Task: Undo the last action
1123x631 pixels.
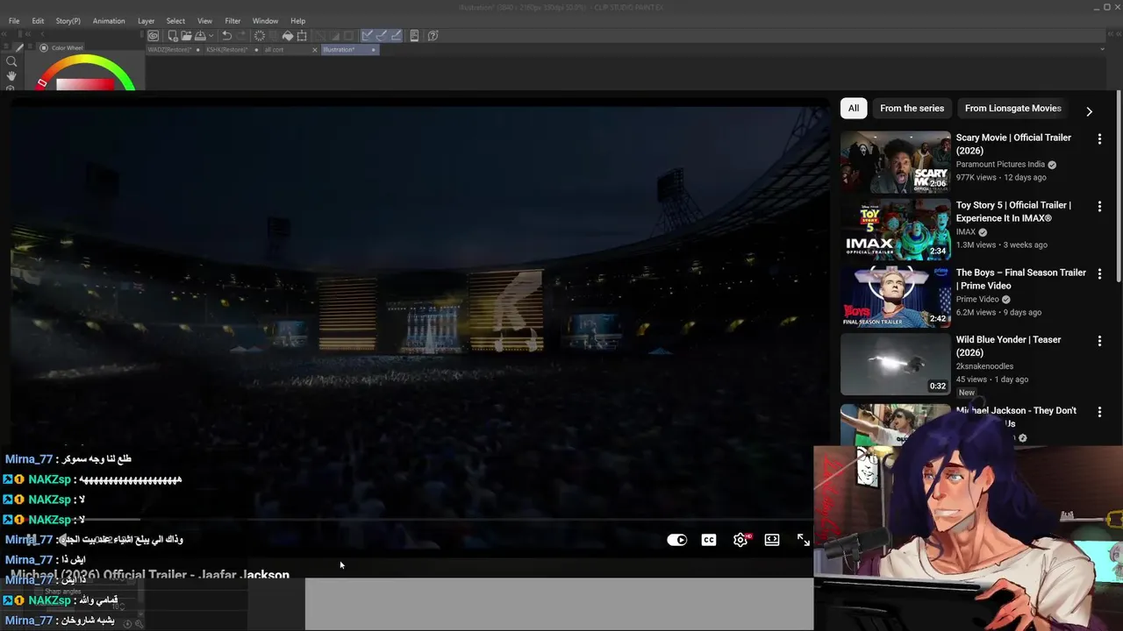Action: coord(226,36)
